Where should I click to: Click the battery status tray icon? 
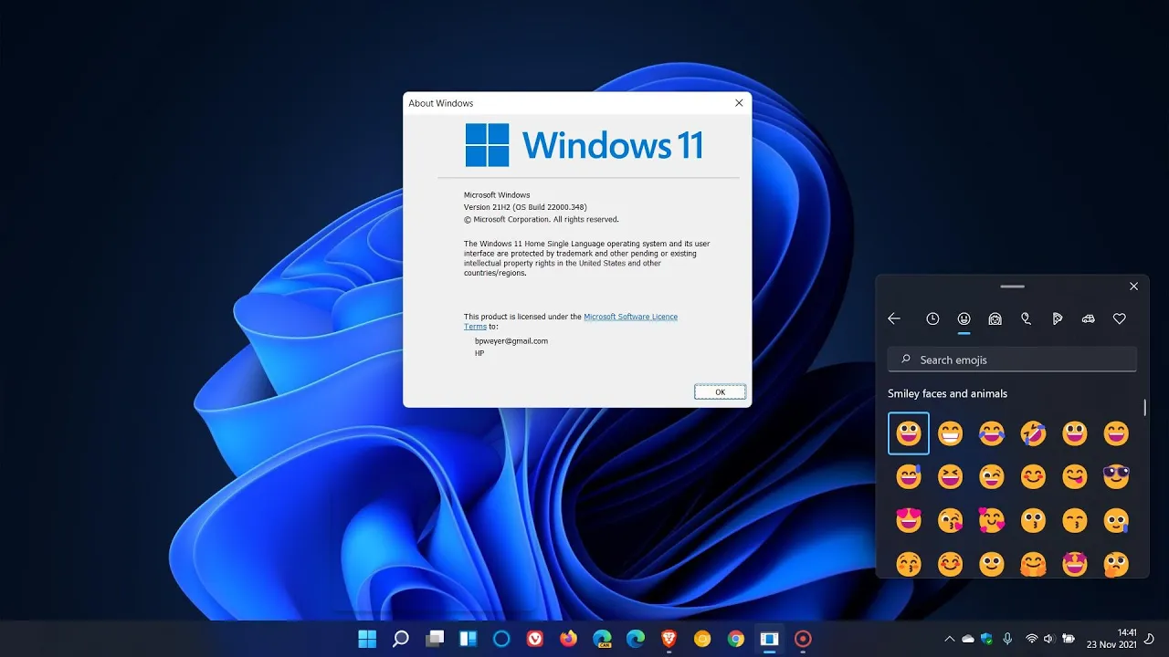(x=1067, y=639)
